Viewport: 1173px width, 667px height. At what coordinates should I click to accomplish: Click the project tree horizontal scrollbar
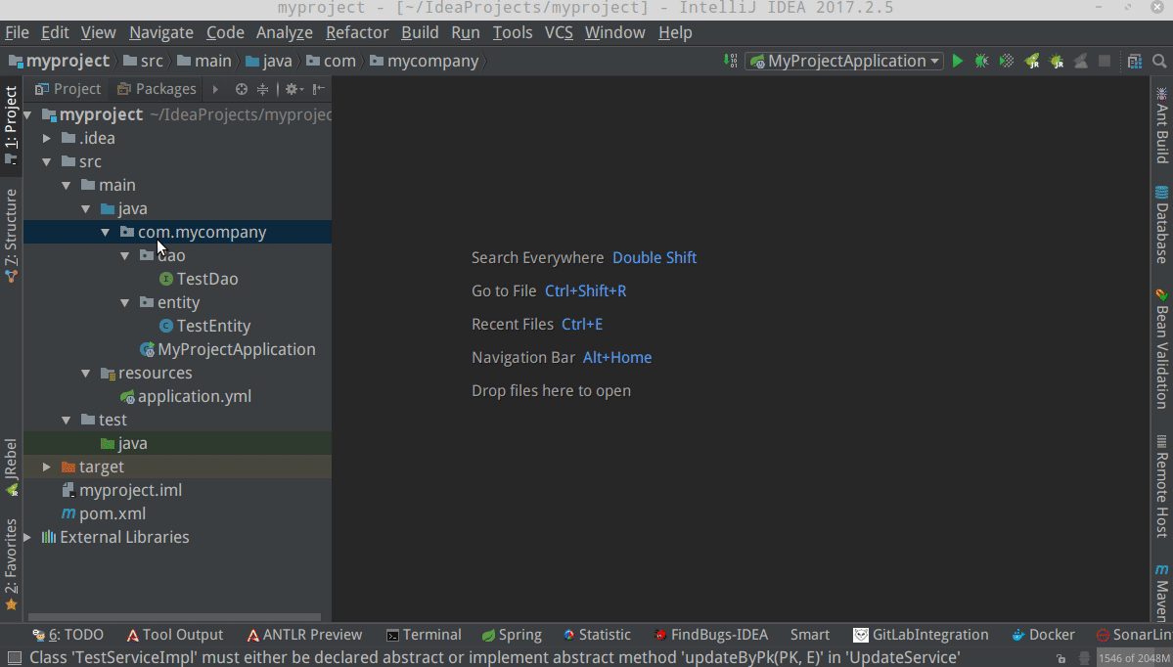(174, 618)
